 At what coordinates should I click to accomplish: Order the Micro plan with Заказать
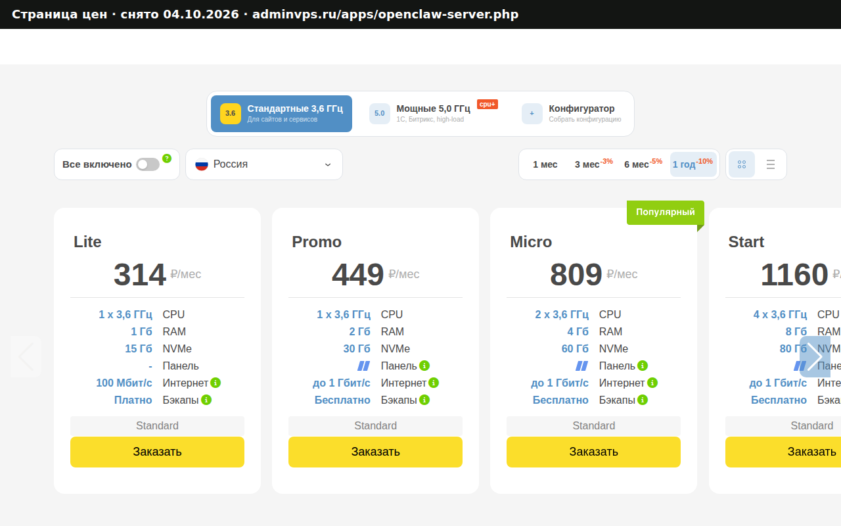tap(593, 452)
